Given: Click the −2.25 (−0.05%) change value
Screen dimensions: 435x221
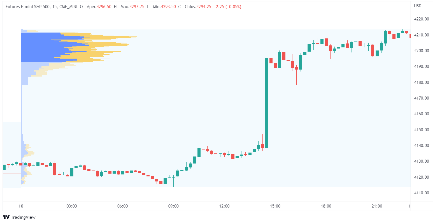Looking at the screenshot, I should coord(227,7).
